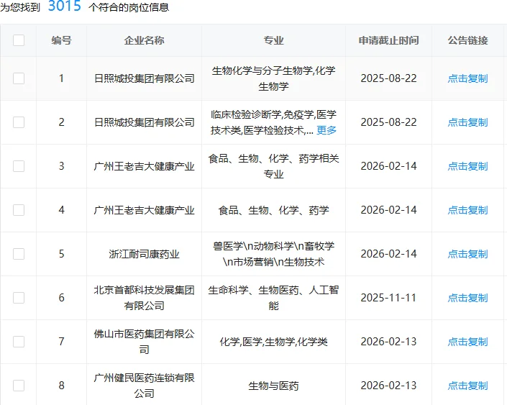507x405 pixels.
Task: Check the select-all checkbox in table header
Action: click(19, 40)
